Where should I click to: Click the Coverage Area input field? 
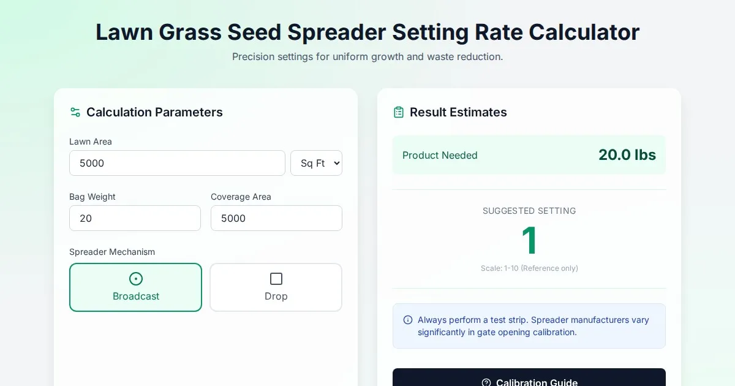[x=276, y=218]
